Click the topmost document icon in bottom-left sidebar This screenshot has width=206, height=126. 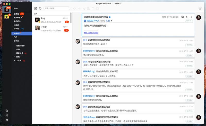point(7,111)
